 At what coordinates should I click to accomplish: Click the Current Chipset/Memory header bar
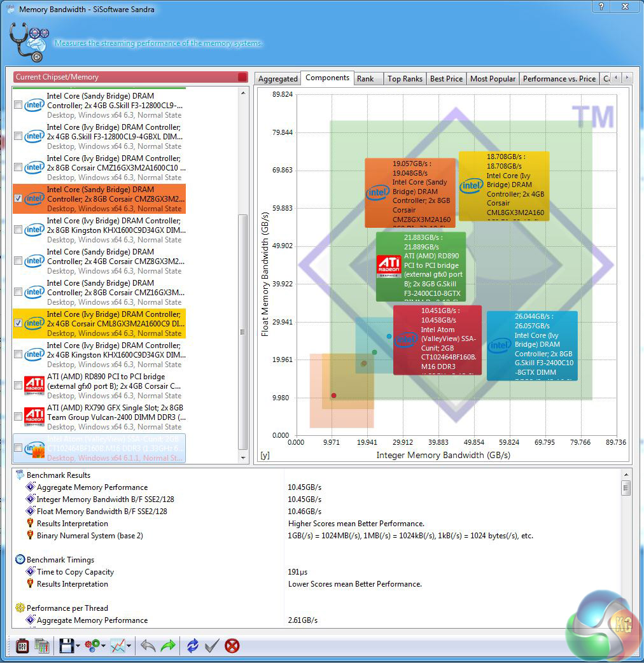(x=130, y=77)
